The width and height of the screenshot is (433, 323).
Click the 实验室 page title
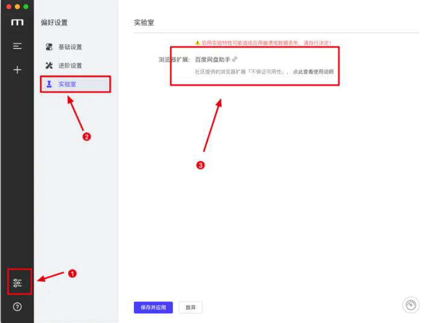(x=144, y=22)
